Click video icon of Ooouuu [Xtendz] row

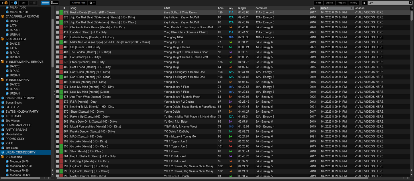[58, 82]
